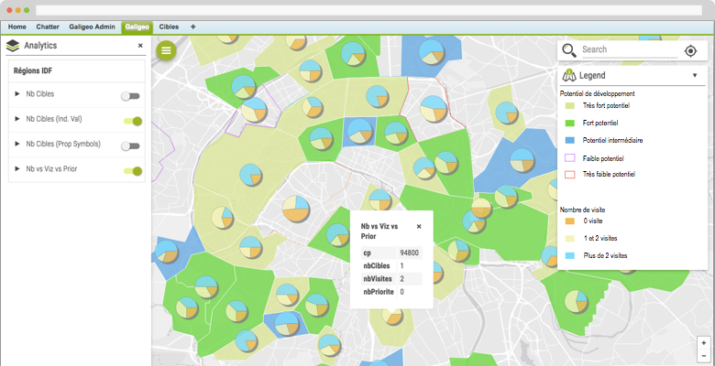Screen dimensions: 715x366
Task: Click inside the Search input field
Action: click(x=628, y=50)
